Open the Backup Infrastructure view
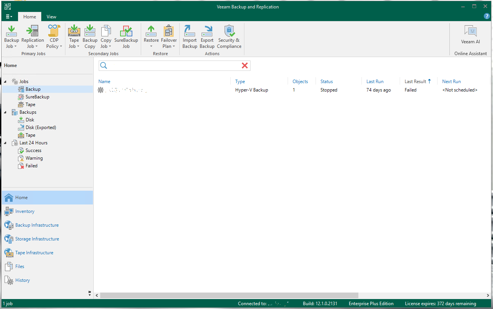Image resolution: width=493 pixels, height=309 pixels. pyautogui.click(x=37, y=225)
